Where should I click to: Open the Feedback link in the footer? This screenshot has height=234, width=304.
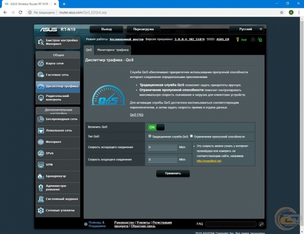point(143,226)
